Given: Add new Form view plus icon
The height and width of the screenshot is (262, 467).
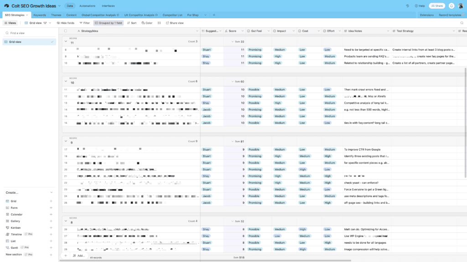Looking at the screenshot, I should pyautogui.click(x=51, y=207).
